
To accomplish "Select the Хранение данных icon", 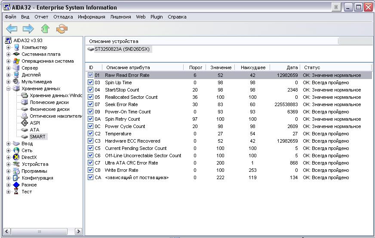I will [x=16, y=88].
